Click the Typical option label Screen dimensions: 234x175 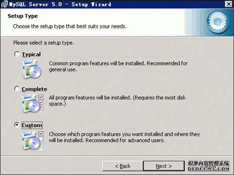[31, 54]
